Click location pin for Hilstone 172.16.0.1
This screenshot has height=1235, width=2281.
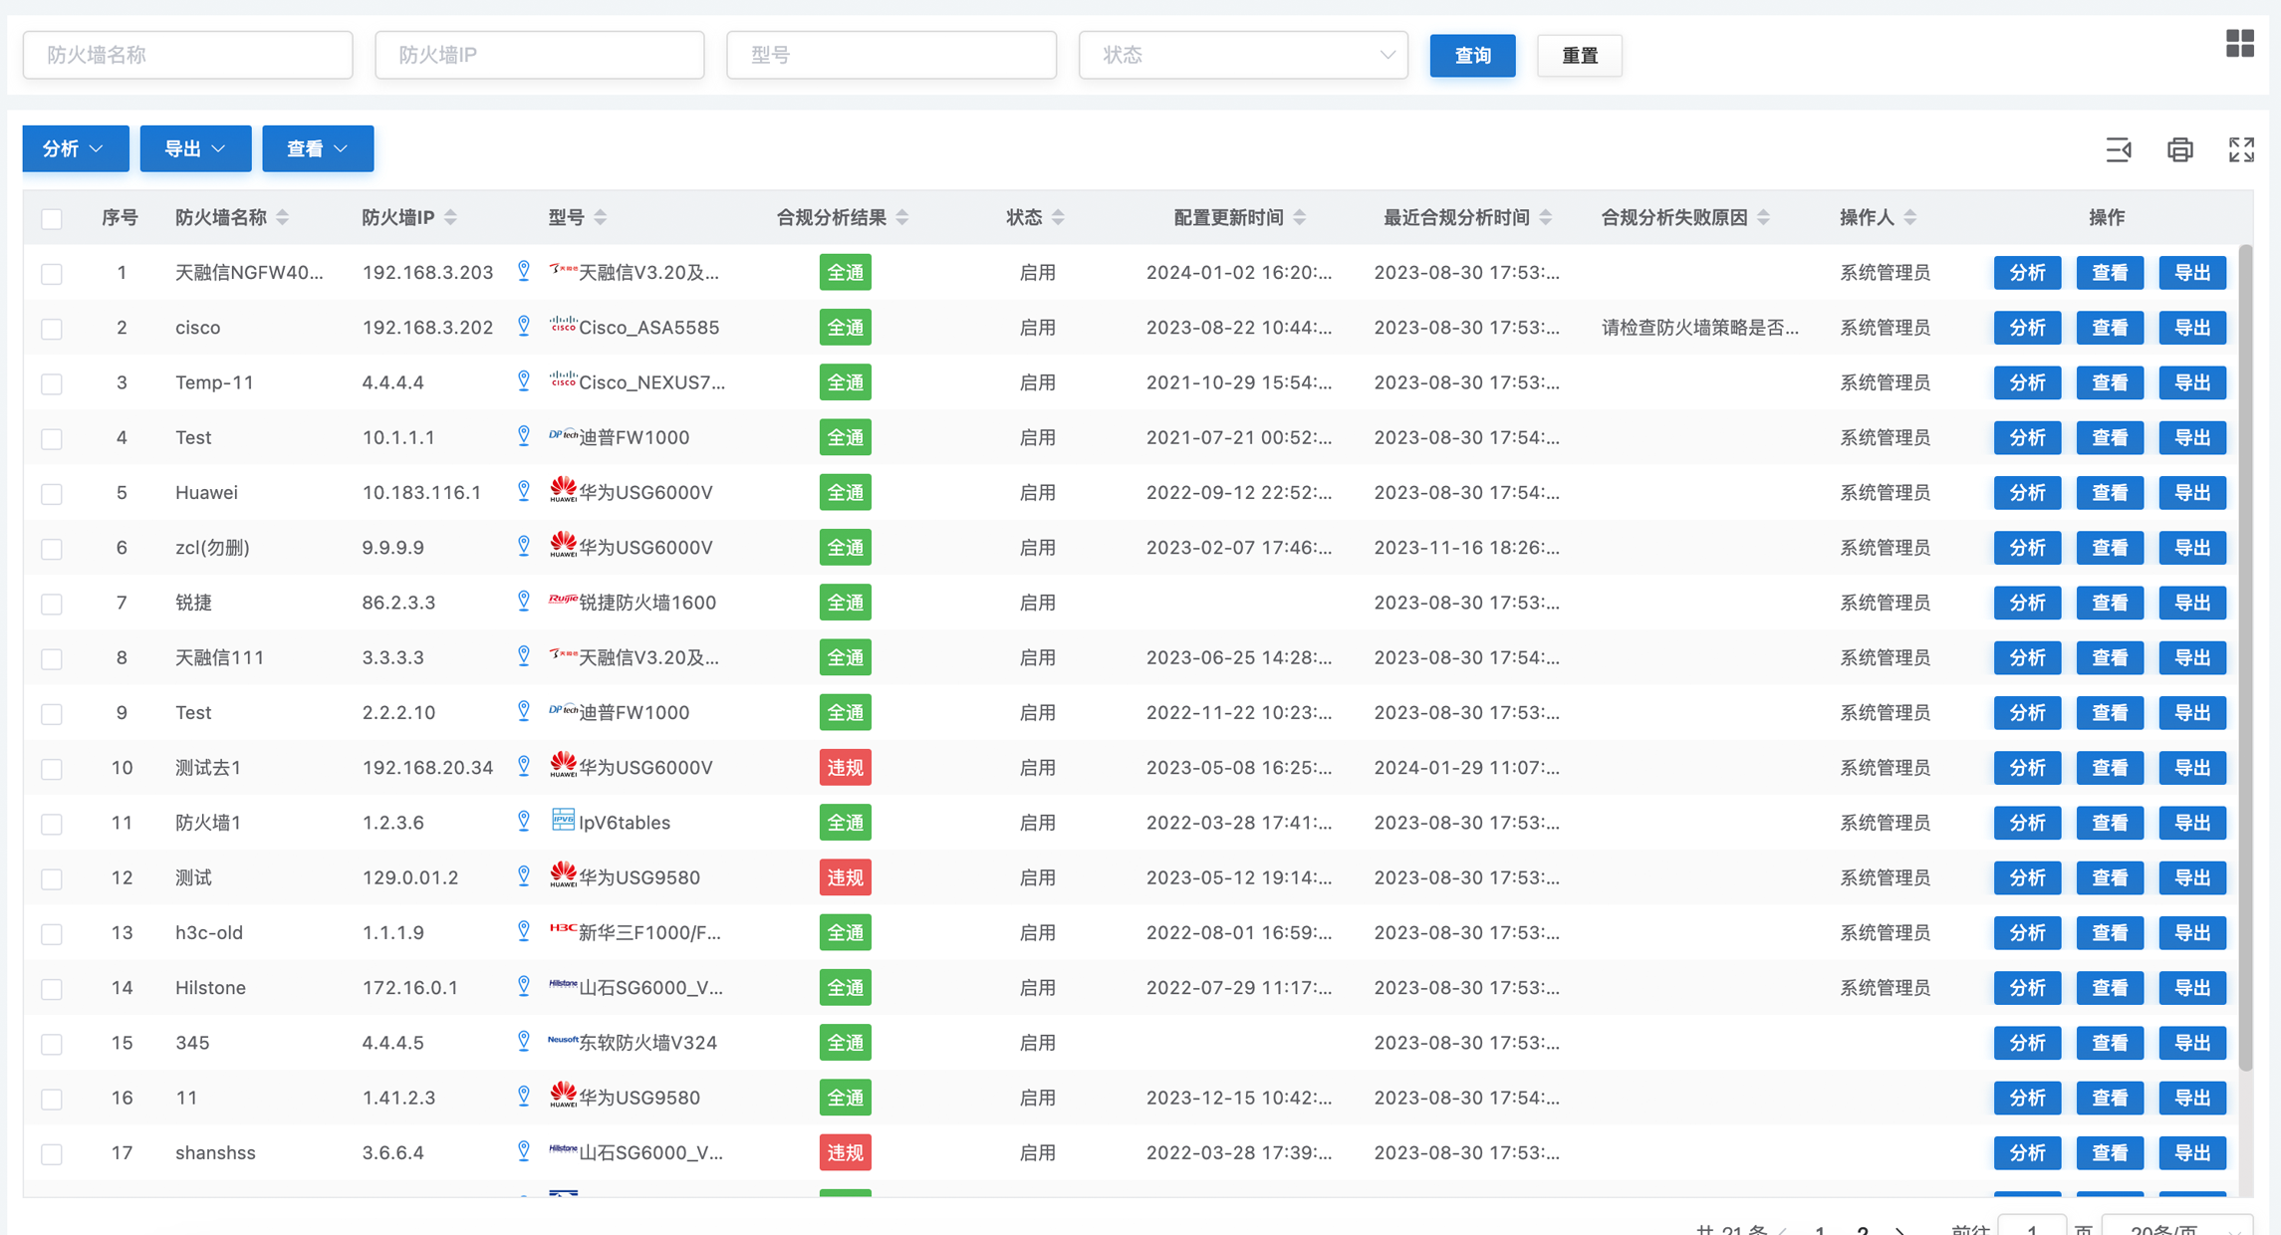(x=524, y=986)
